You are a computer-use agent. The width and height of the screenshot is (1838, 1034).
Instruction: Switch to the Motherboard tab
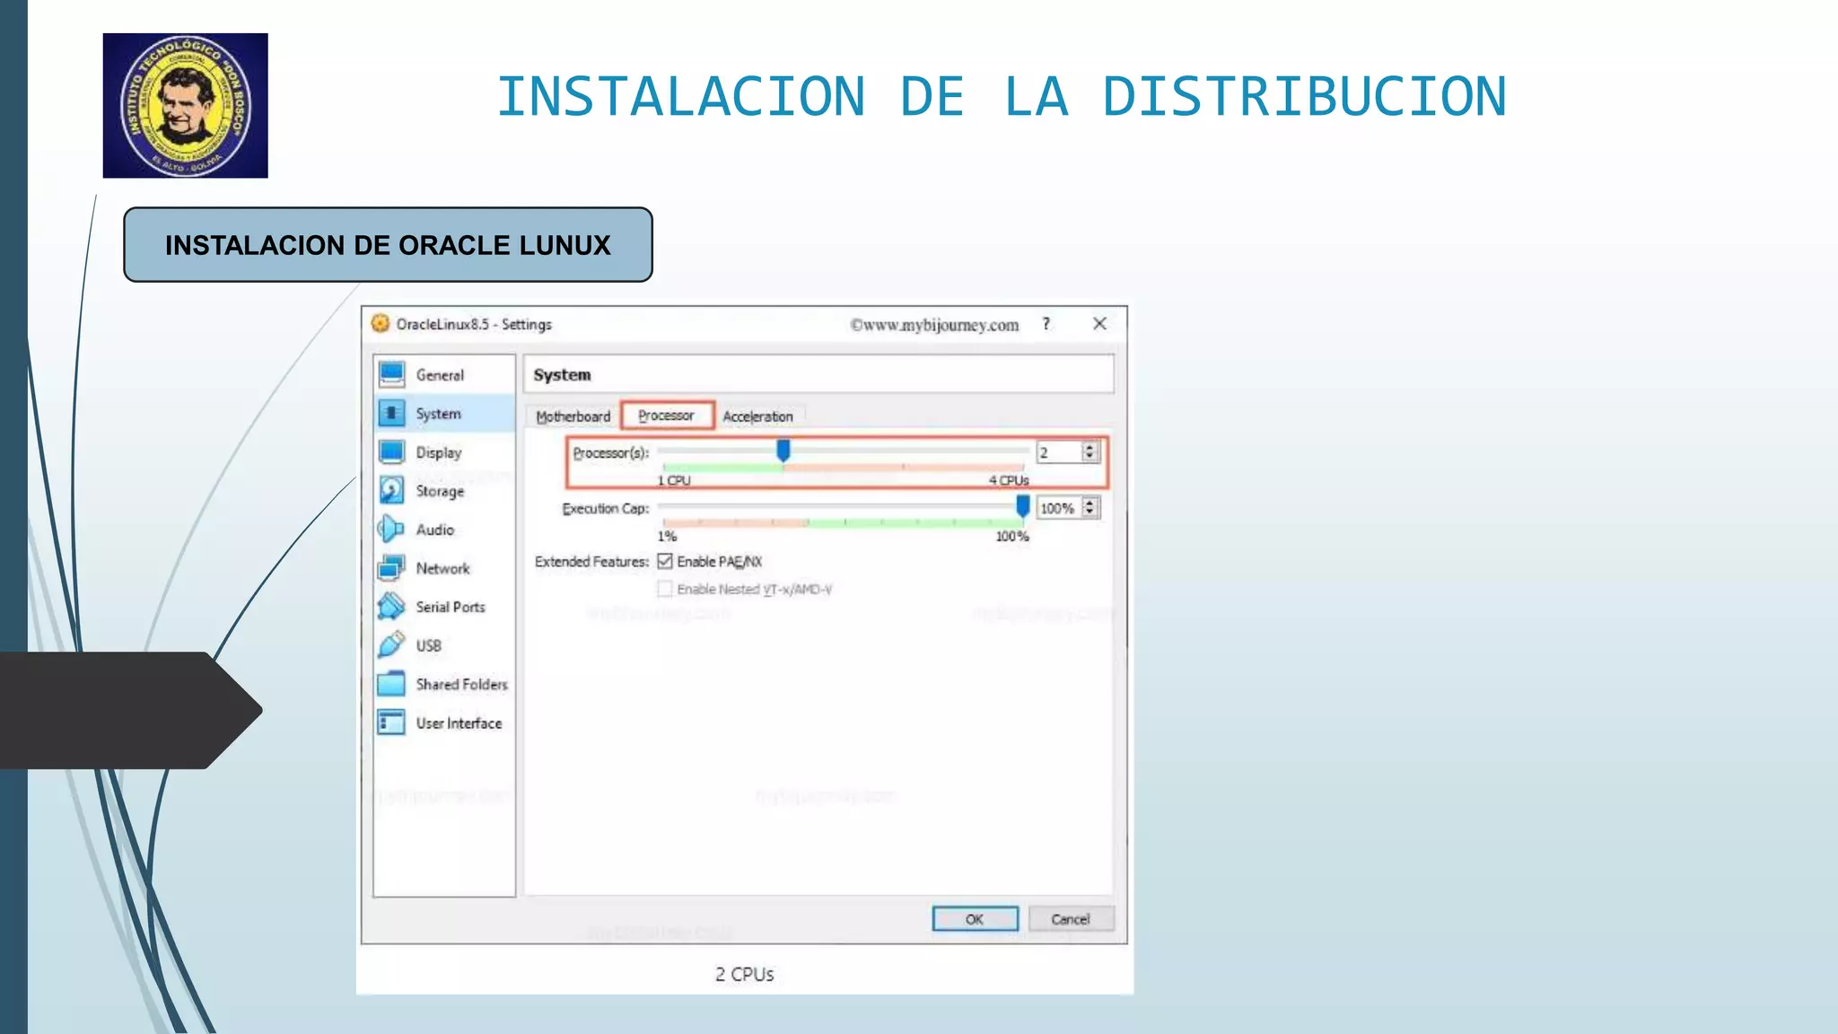[573, 416]
